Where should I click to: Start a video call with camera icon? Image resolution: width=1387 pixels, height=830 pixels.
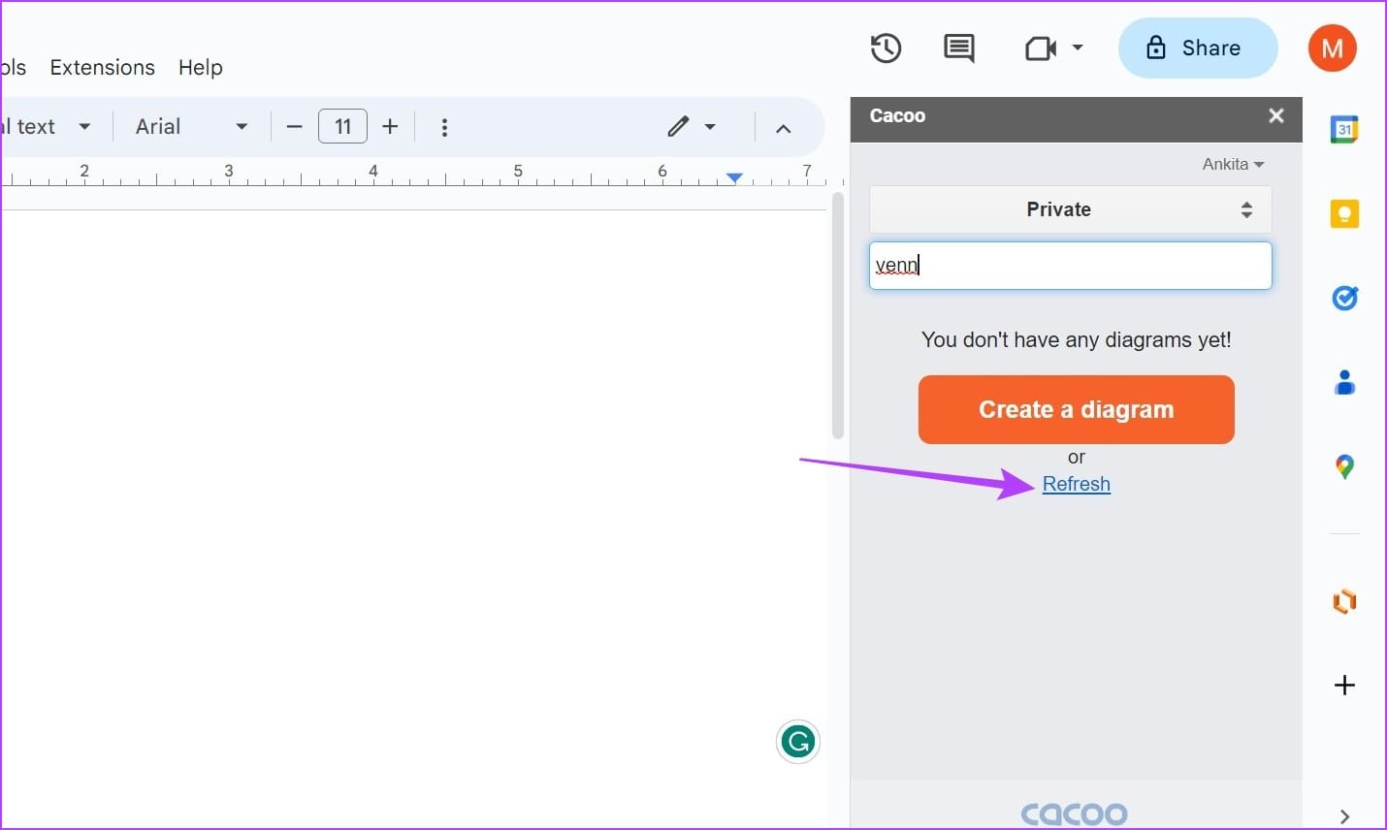[x=1041, y=48]
